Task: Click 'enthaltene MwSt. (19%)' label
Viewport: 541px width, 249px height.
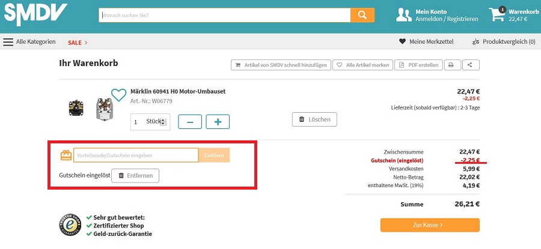Action: [x=396, y=185]
